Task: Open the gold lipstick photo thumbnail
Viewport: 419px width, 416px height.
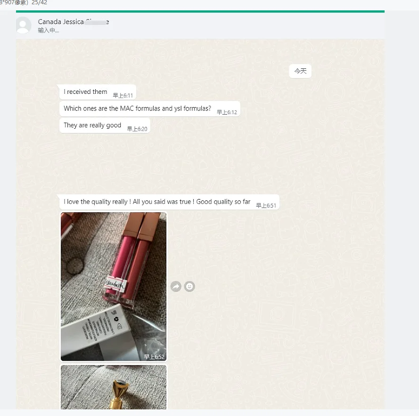Action: pos(114,387)
